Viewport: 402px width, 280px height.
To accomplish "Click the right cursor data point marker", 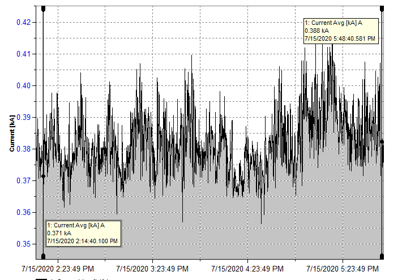I will [x=382, y=141].
